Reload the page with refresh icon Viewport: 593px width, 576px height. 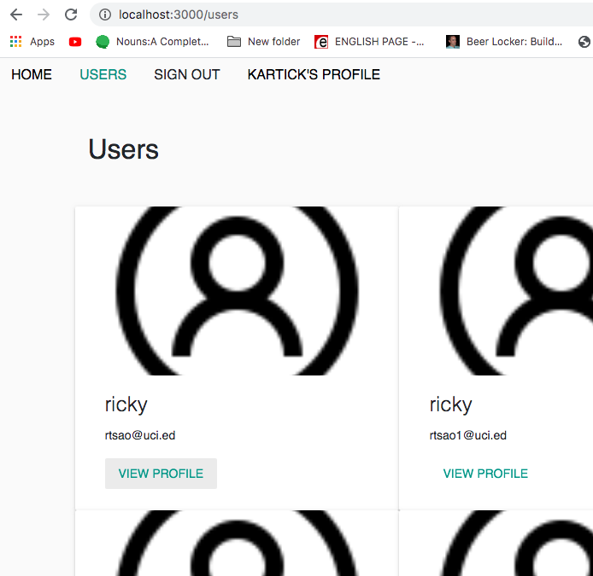71,15
